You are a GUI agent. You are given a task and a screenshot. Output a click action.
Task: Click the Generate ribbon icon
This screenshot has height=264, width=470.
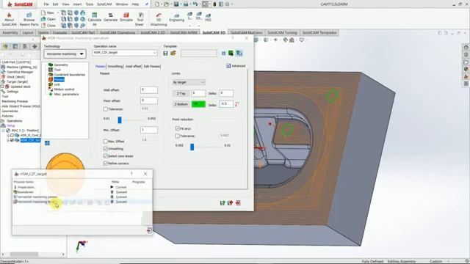111,18
